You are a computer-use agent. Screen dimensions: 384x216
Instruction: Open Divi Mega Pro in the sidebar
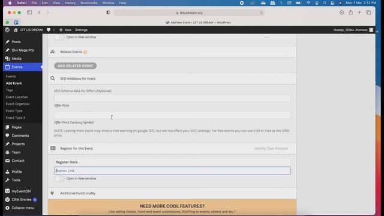click(x=23, y=50)
